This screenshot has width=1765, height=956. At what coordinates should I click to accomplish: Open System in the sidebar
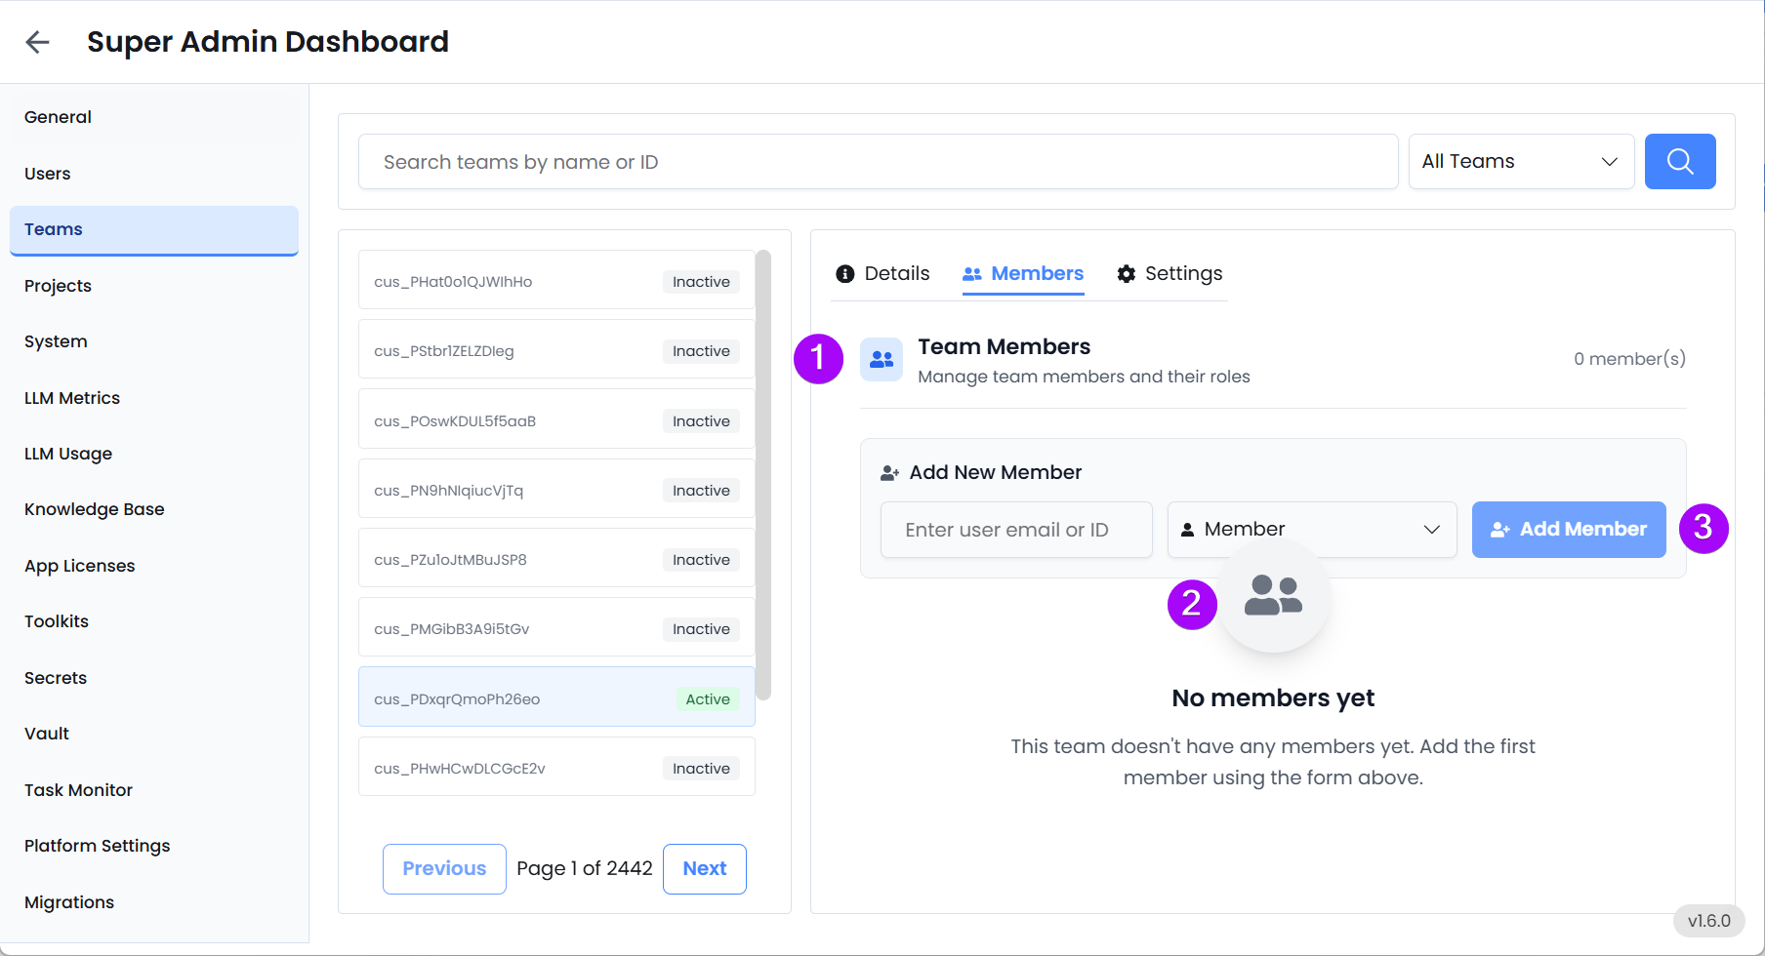[x=154, y=341]
